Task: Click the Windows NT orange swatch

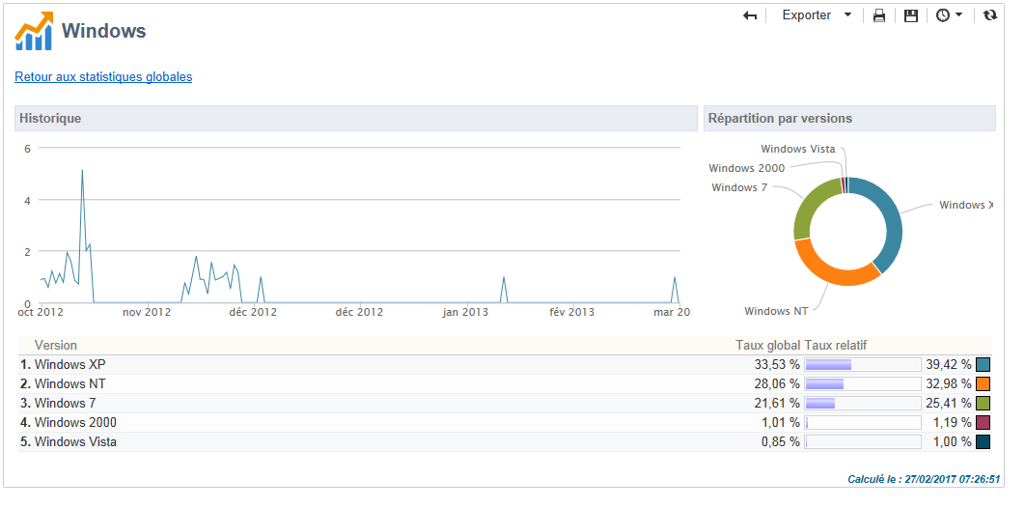Action: click(x=983, y=383)
